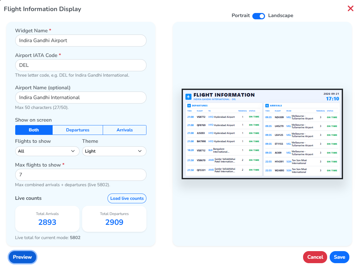356x266 pixels.
Task: Edit the Max flights to show field
Action: [x=81, y=175]
